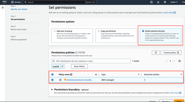Viewport: 185px width, 102px height.
Task: Toggle the hamburger side navigation menu
Action: point(3,8)
